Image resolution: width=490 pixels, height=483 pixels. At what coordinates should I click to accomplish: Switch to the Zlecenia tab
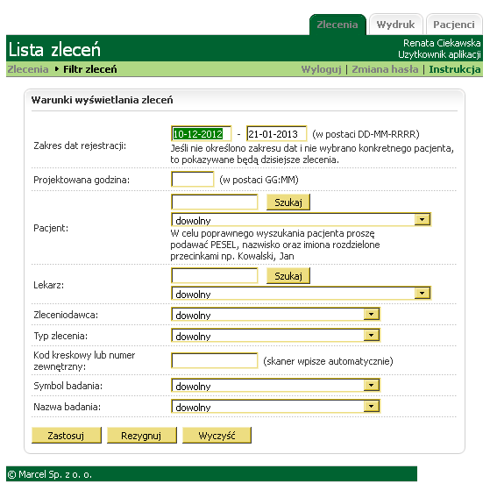pyautogui.click(x=337, y=25)
